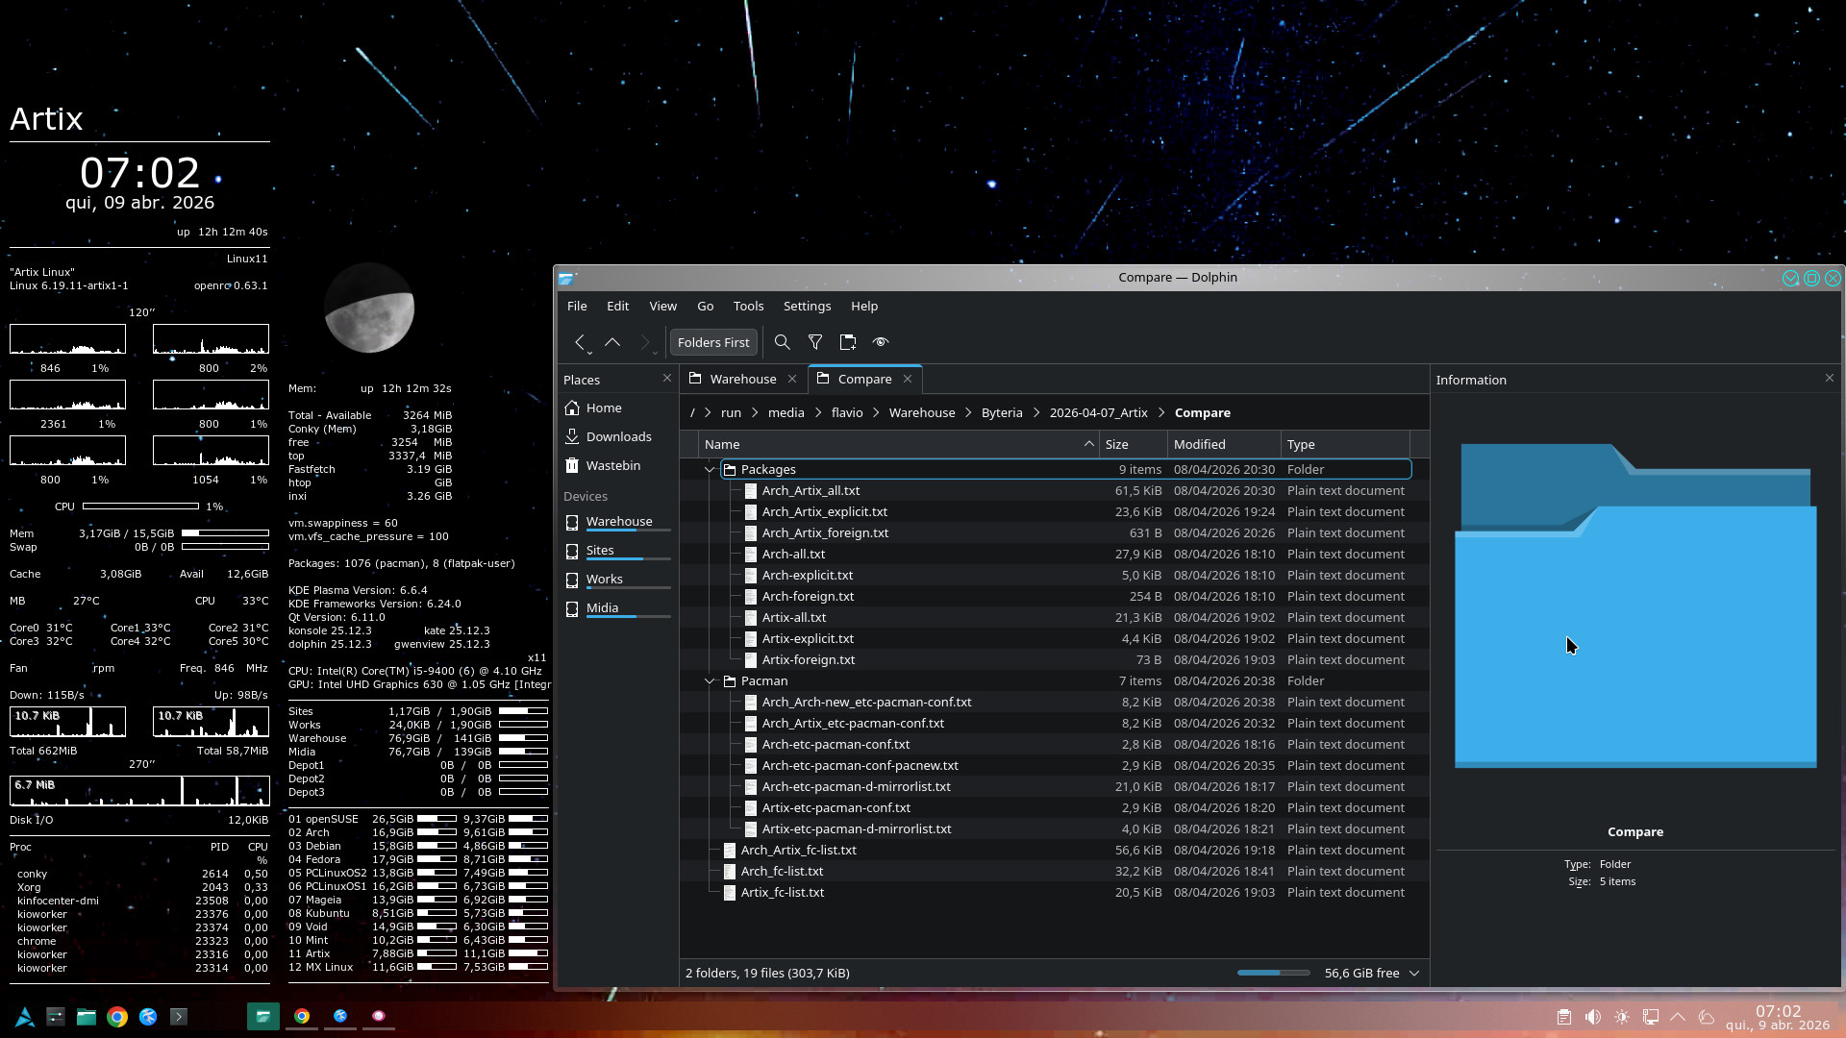Switch to the Warehouse tab
Screen dimensions: 1846x1038
(742, 379)
